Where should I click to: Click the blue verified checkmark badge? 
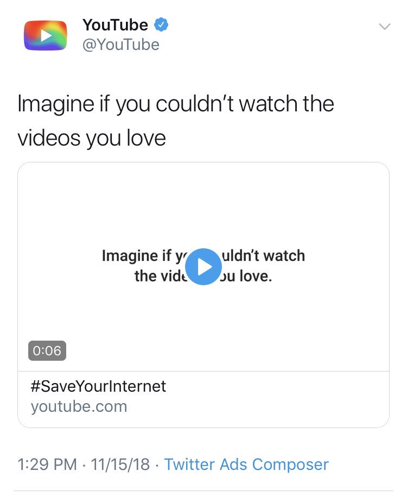(161, 25)
